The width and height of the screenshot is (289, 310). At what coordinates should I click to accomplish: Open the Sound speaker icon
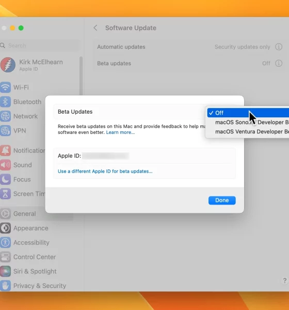point(5,165)
